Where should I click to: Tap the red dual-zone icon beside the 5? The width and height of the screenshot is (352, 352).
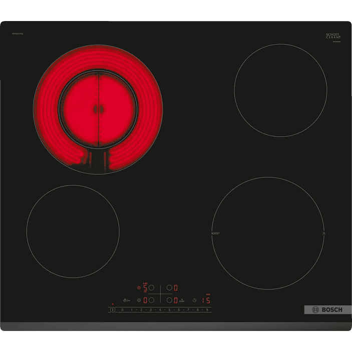pos(139,288)
